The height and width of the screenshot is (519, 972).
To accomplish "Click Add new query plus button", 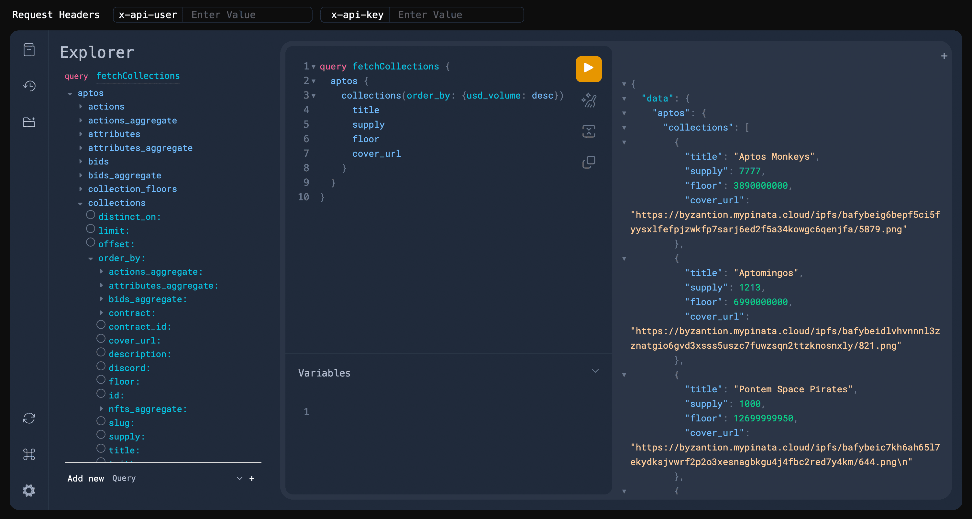I will tap(252, 478).
